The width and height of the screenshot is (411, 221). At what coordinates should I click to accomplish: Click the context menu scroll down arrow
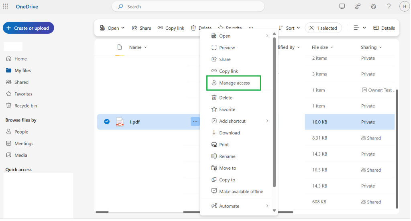click(x=274, y=211)
